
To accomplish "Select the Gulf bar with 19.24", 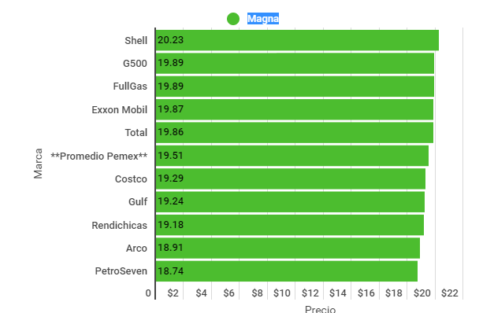I will 290,201.
